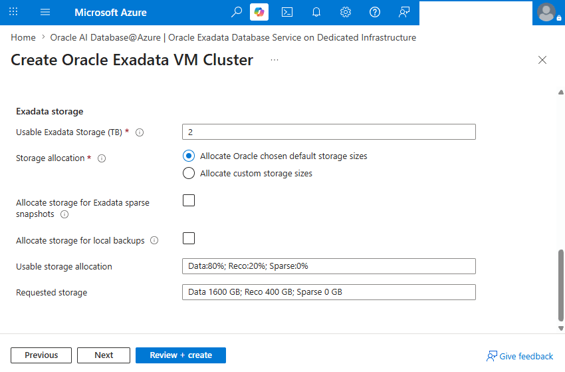Go to the Home breadcrumb
Screen dimensions: 565x372
pyautogui.click(x=23, y=37)
